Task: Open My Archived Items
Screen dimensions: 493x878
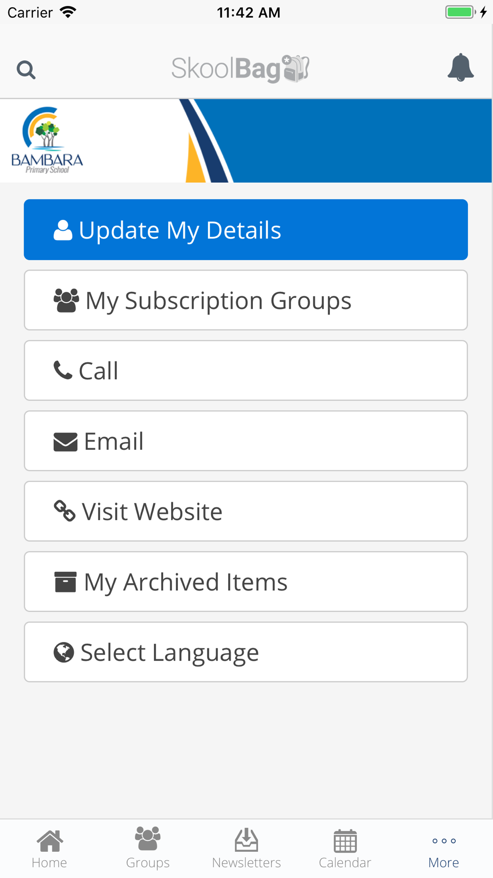Action: coord(246,582)
